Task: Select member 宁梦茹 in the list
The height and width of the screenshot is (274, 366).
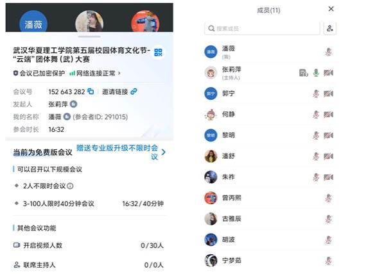Action: 270,261
